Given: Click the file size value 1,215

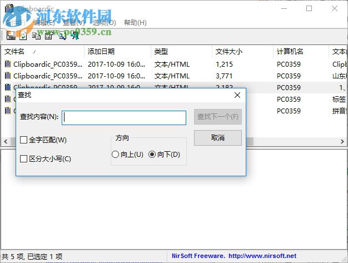Looking at the screenshot, I should tap(224, 64).
